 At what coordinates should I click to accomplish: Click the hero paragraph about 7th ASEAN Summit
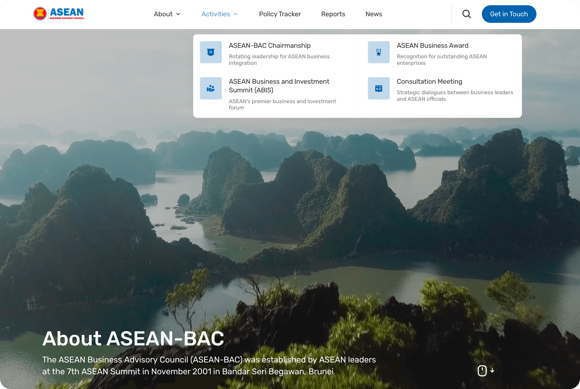[x=209, y=365]
